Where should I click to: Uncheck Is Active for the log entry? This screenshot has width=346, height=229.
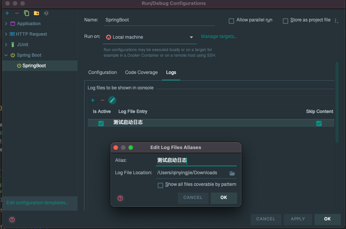point(101,123)
